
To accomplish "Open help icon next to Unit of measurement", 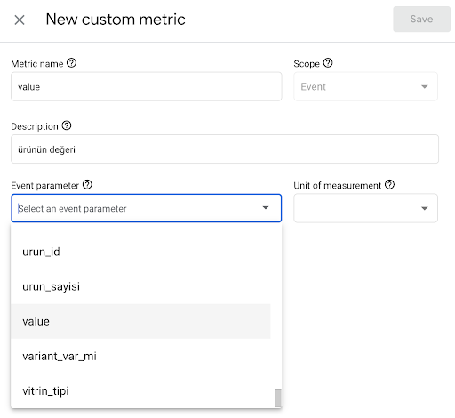I will click(390, 185).
